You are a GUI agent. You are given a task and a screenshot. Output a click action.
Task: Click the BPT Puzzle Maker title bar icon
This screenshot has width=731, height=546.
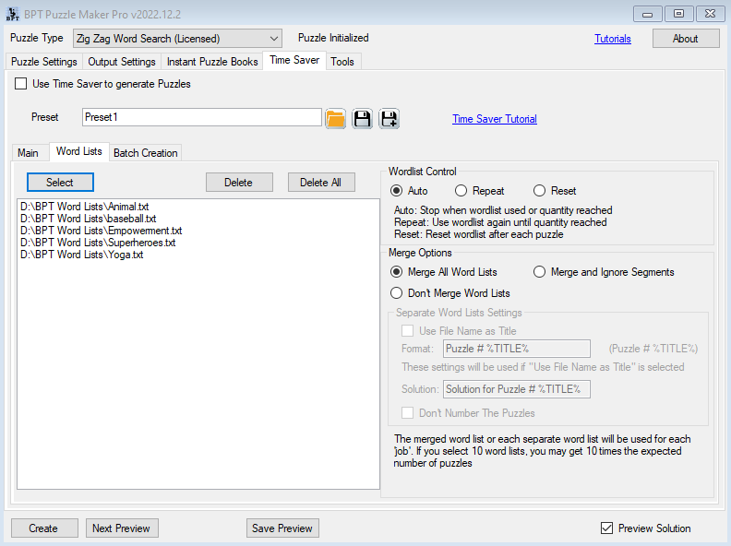tap(13, 14)
